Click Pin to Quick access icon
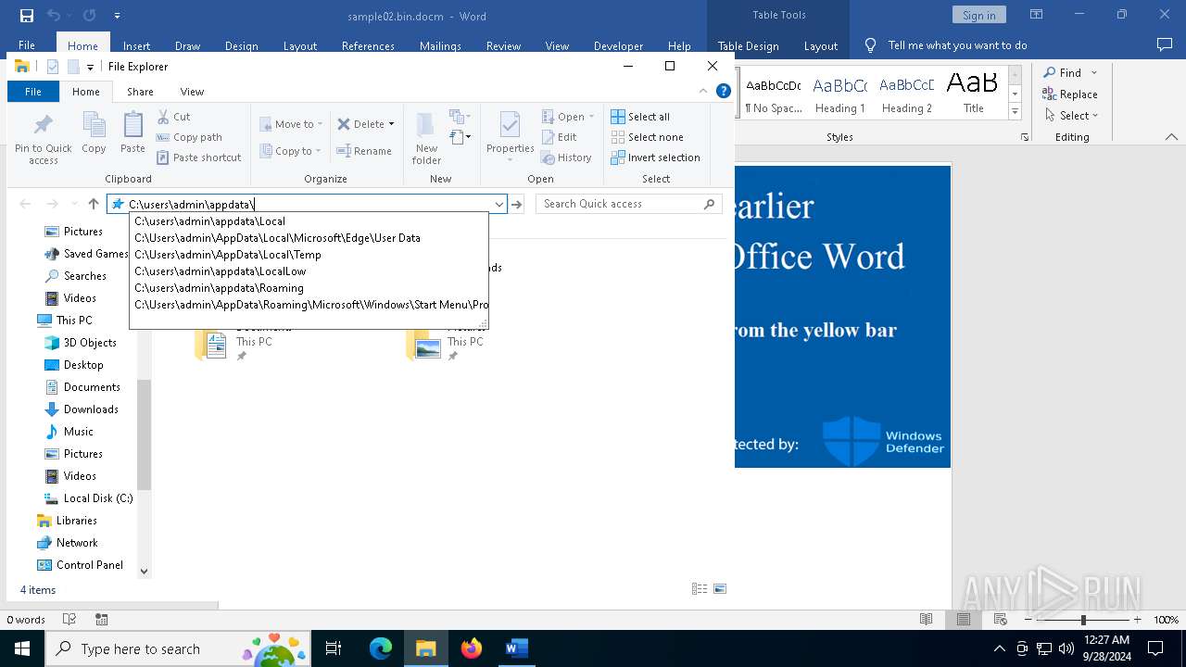The image size is (1186, 667). coord(43,126)
